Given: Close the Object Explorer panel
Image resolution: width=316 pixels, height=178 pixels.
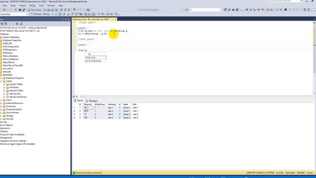Looking at the screenshot, I should 69,19.
